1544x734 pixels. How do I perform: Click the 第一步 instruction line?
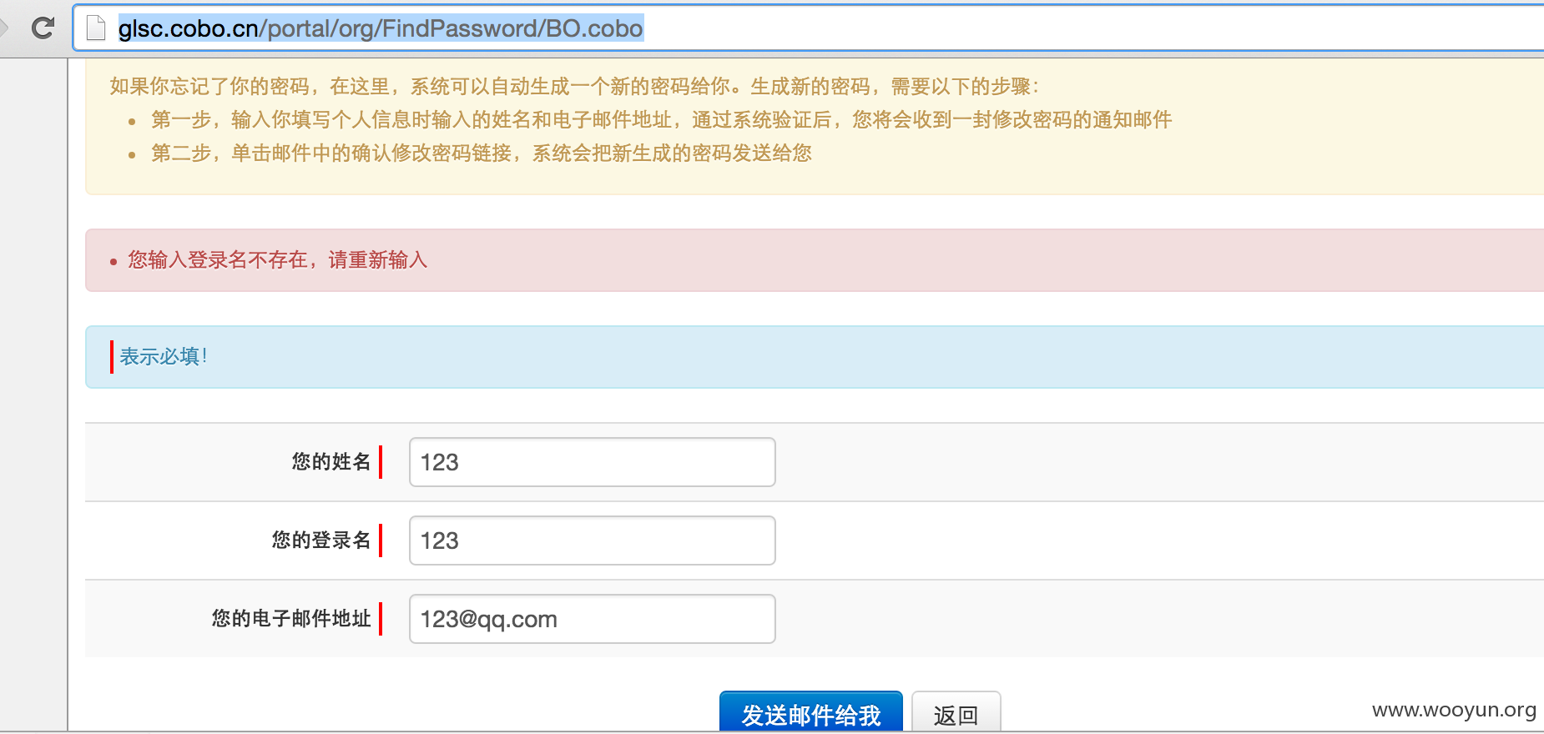[x=661, y=120]
